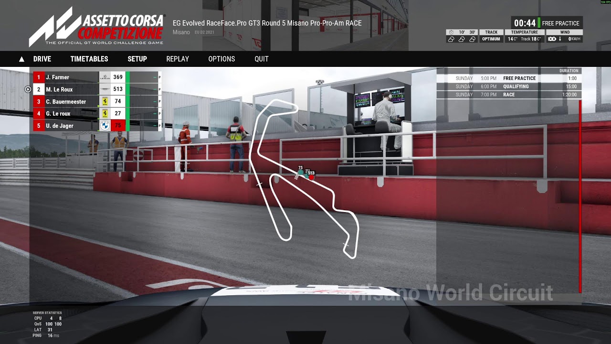The height and width of the screenshot is (344, 611).
Task: Click the wind direction arrow icon
Action: pyautogui.click(x=560, y=39)
